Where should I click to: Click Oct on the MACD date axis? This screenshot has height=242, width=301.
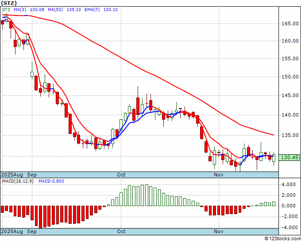click(121, 231)
